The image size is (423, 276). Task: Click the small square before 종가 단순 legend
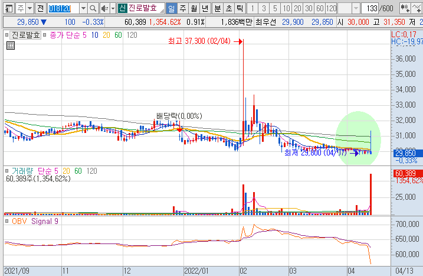(x=44, y=35)
